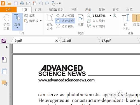Screen dimensions: 140x105
Task: Click the ADVANCED SCIENCE NEWS logo
Action: pyautogui.click(x=62, y=71)
